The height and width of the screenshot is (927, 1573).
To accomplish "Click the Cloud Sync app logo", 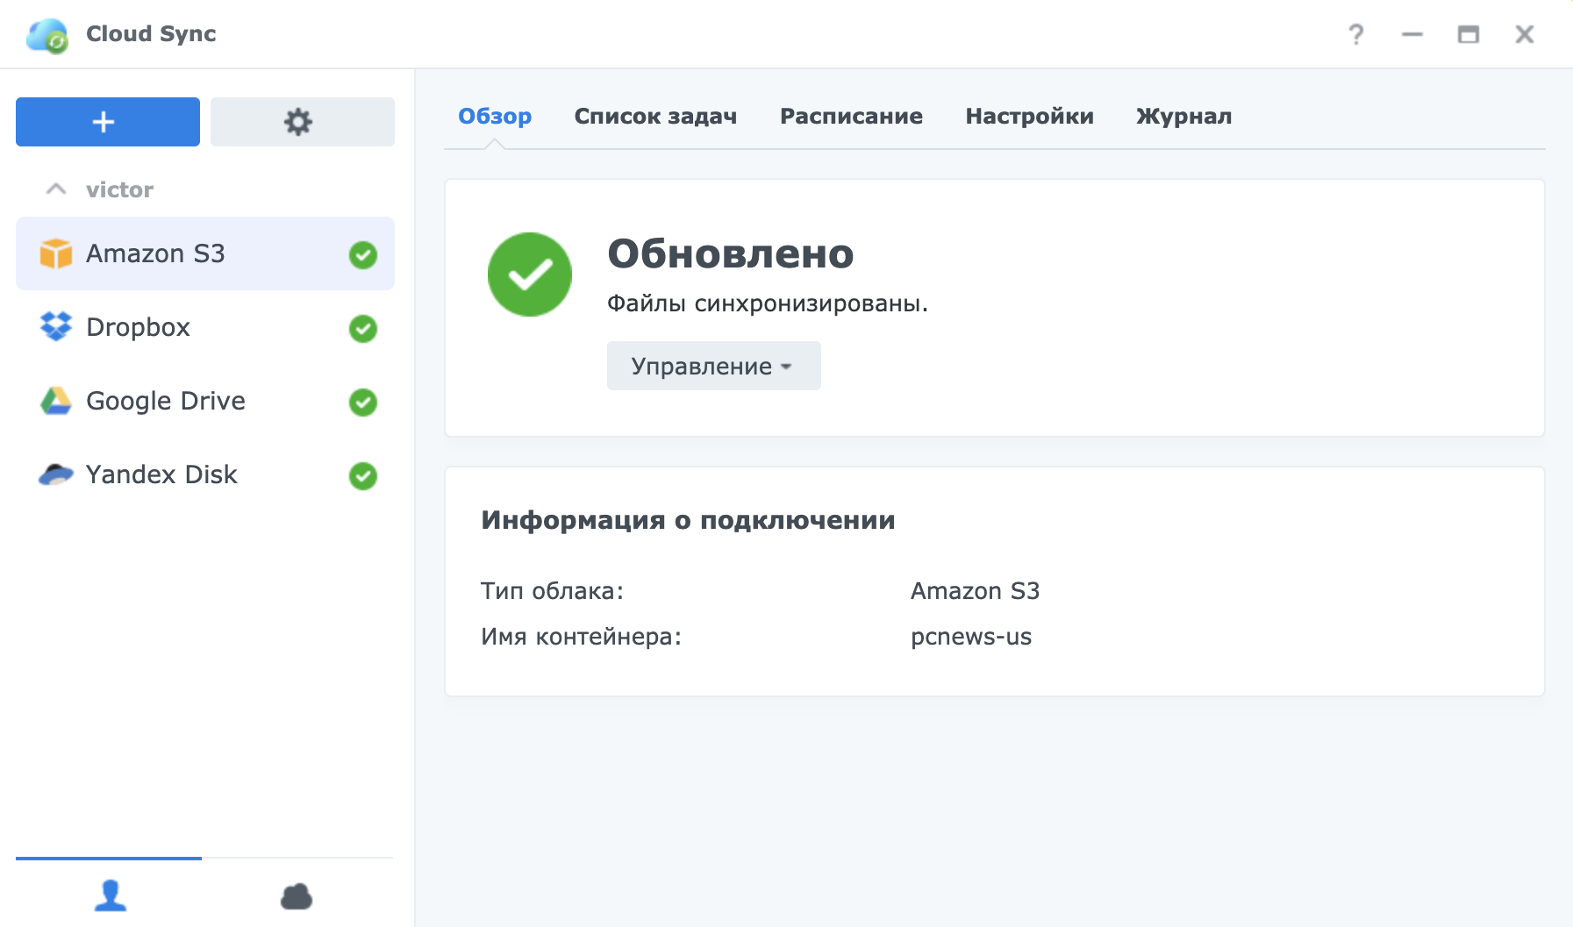I will pos(47,35).
